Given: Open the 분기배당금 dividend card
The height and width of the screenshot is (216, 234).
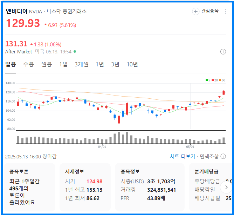Looking at the screenshot, I should pos(211,187).
